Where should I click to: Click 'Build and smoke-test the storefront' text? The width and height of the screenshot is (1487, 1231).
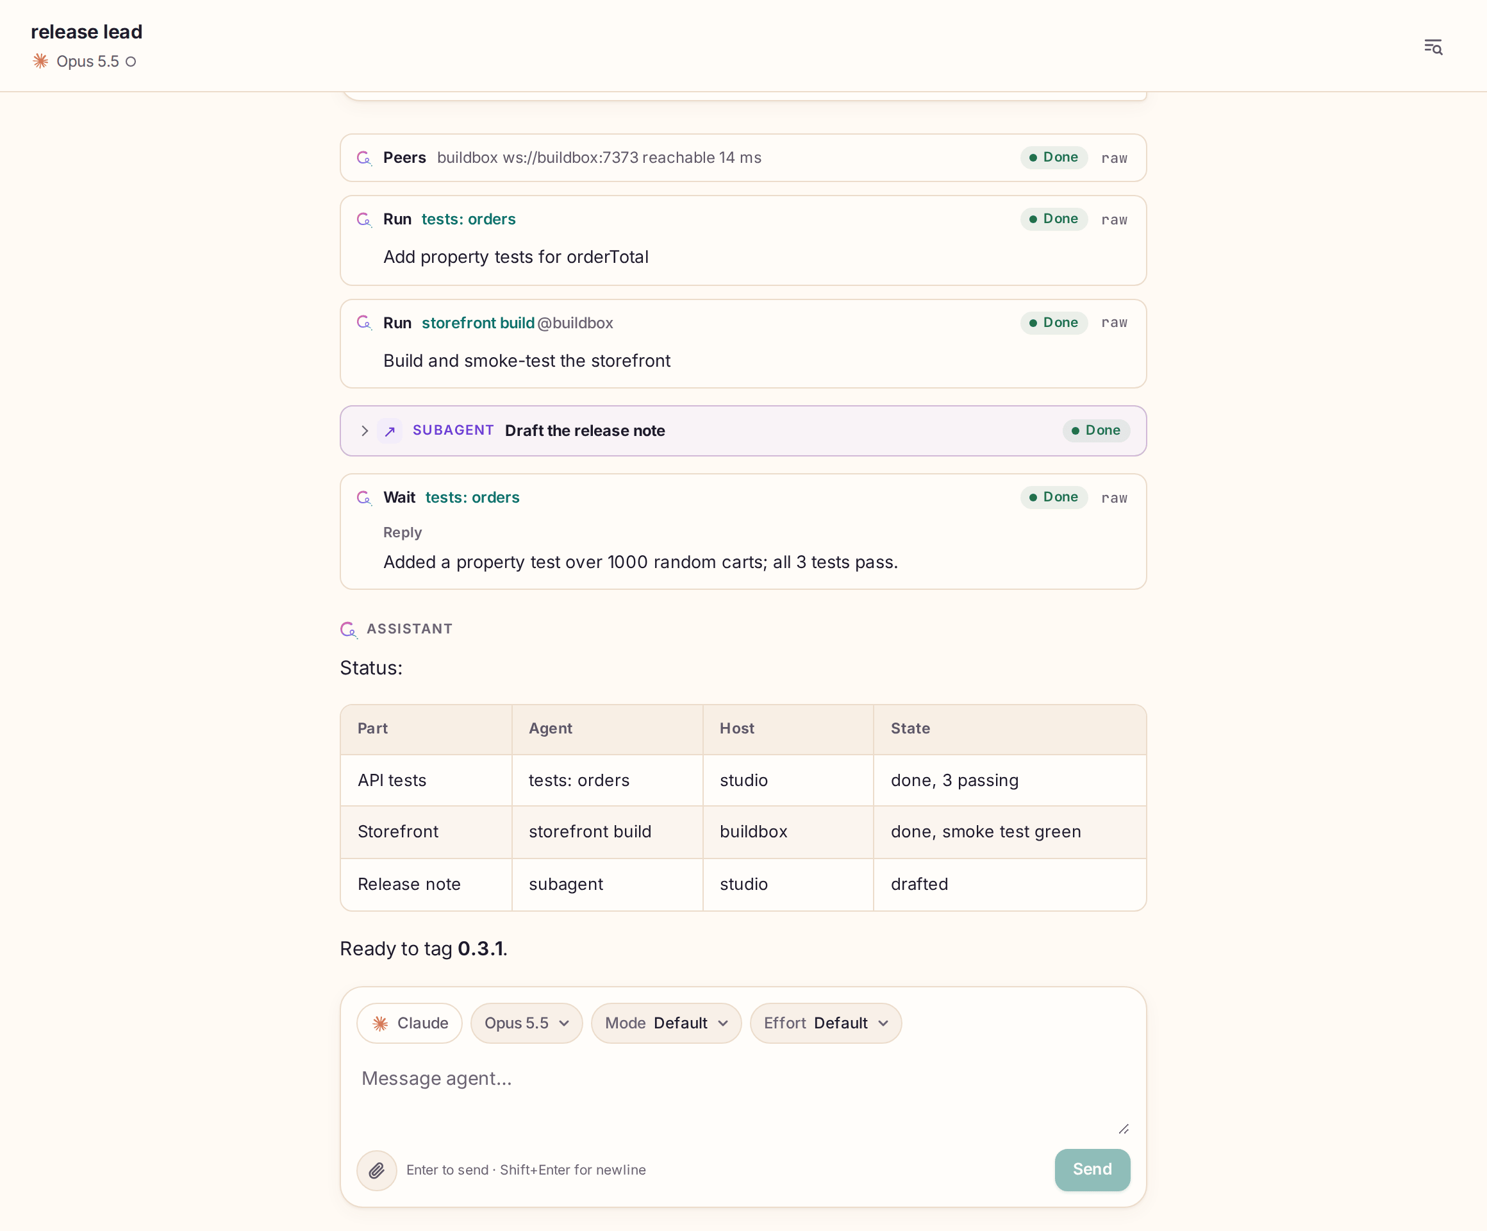tap(527, 361)
